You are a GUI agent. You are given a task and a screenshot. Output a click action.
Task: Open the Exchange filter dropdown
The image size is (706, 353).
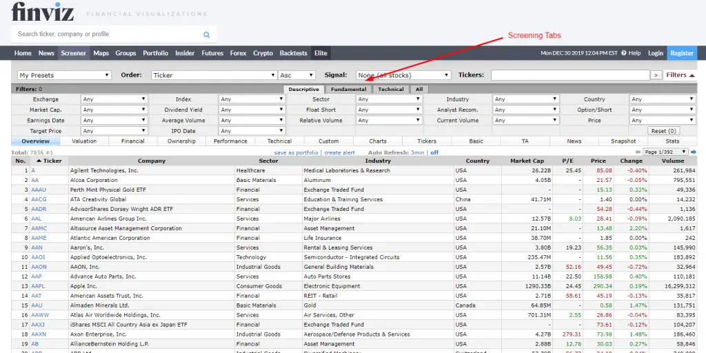[114, 99]
